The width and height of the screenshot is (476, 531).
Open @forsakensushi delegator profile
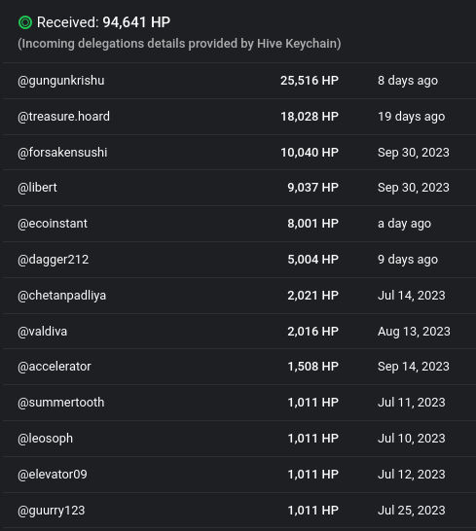(x=62, y=153)
